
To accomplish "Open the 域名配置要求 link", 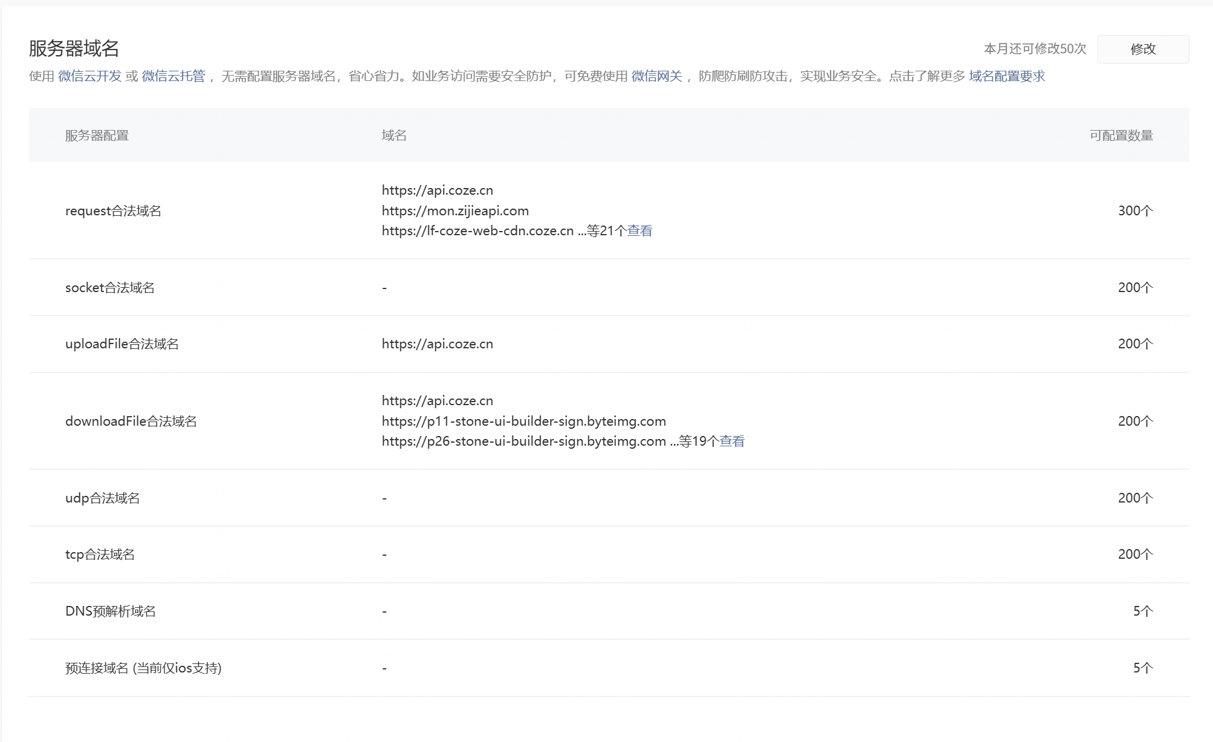I will click(1007, 76).
